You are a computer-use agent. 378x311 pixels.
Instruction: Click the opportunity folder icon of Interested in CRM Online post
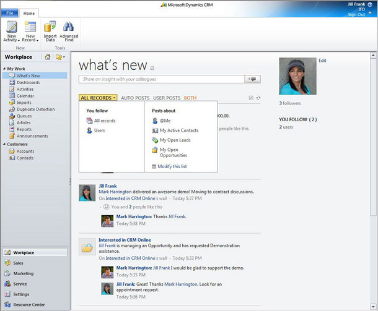point(87,247)
